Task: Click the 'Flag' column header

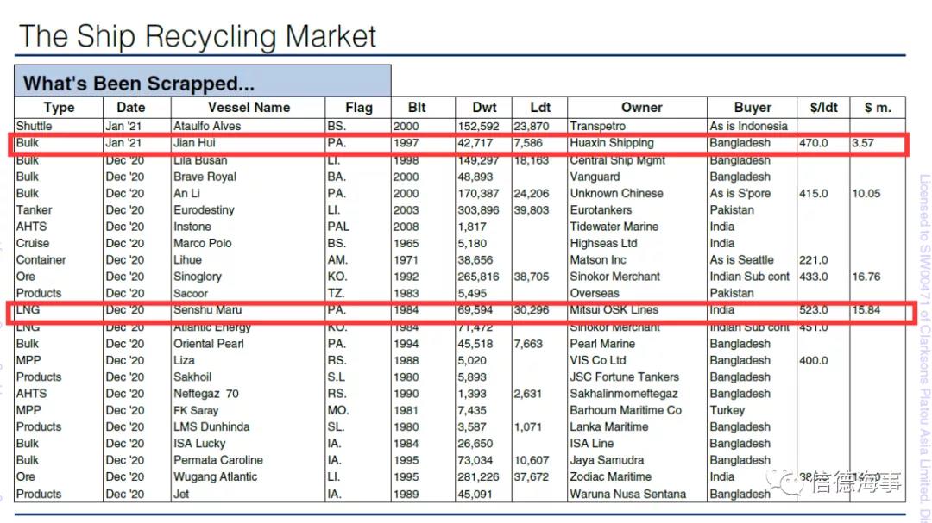Action: point(358,108)
